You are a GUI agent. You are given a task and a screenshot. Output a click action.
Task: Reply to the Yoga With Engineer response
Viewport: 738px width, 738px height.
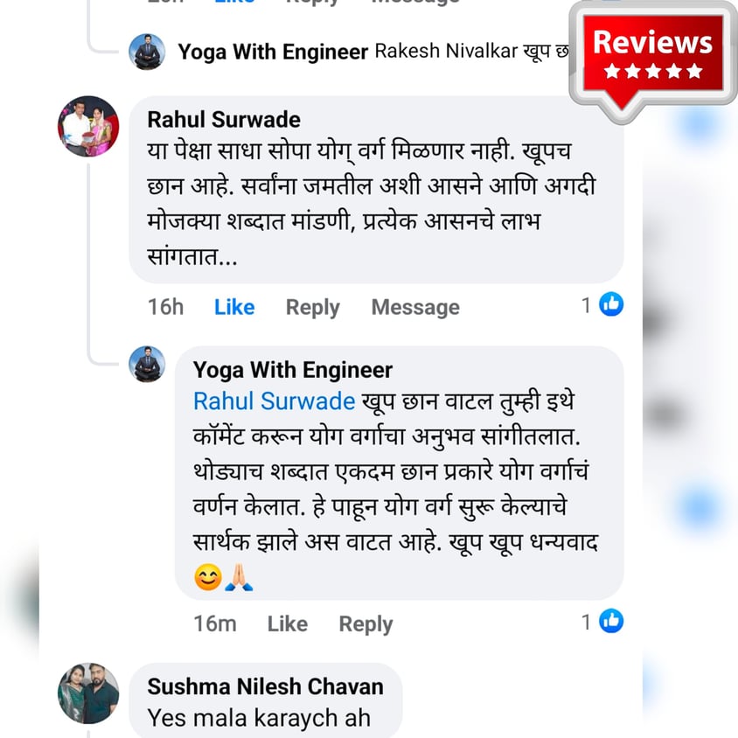(x=366, y=624)
